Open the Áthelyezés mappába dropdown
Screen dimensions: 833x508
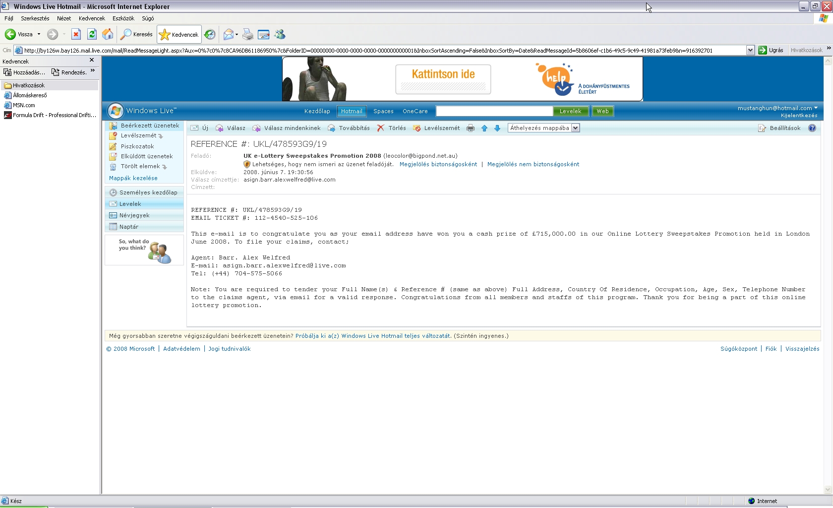pos(544,128)
